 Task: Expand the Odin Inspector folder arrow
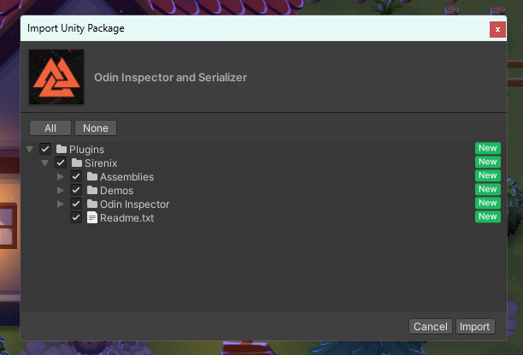click(61, 204)
